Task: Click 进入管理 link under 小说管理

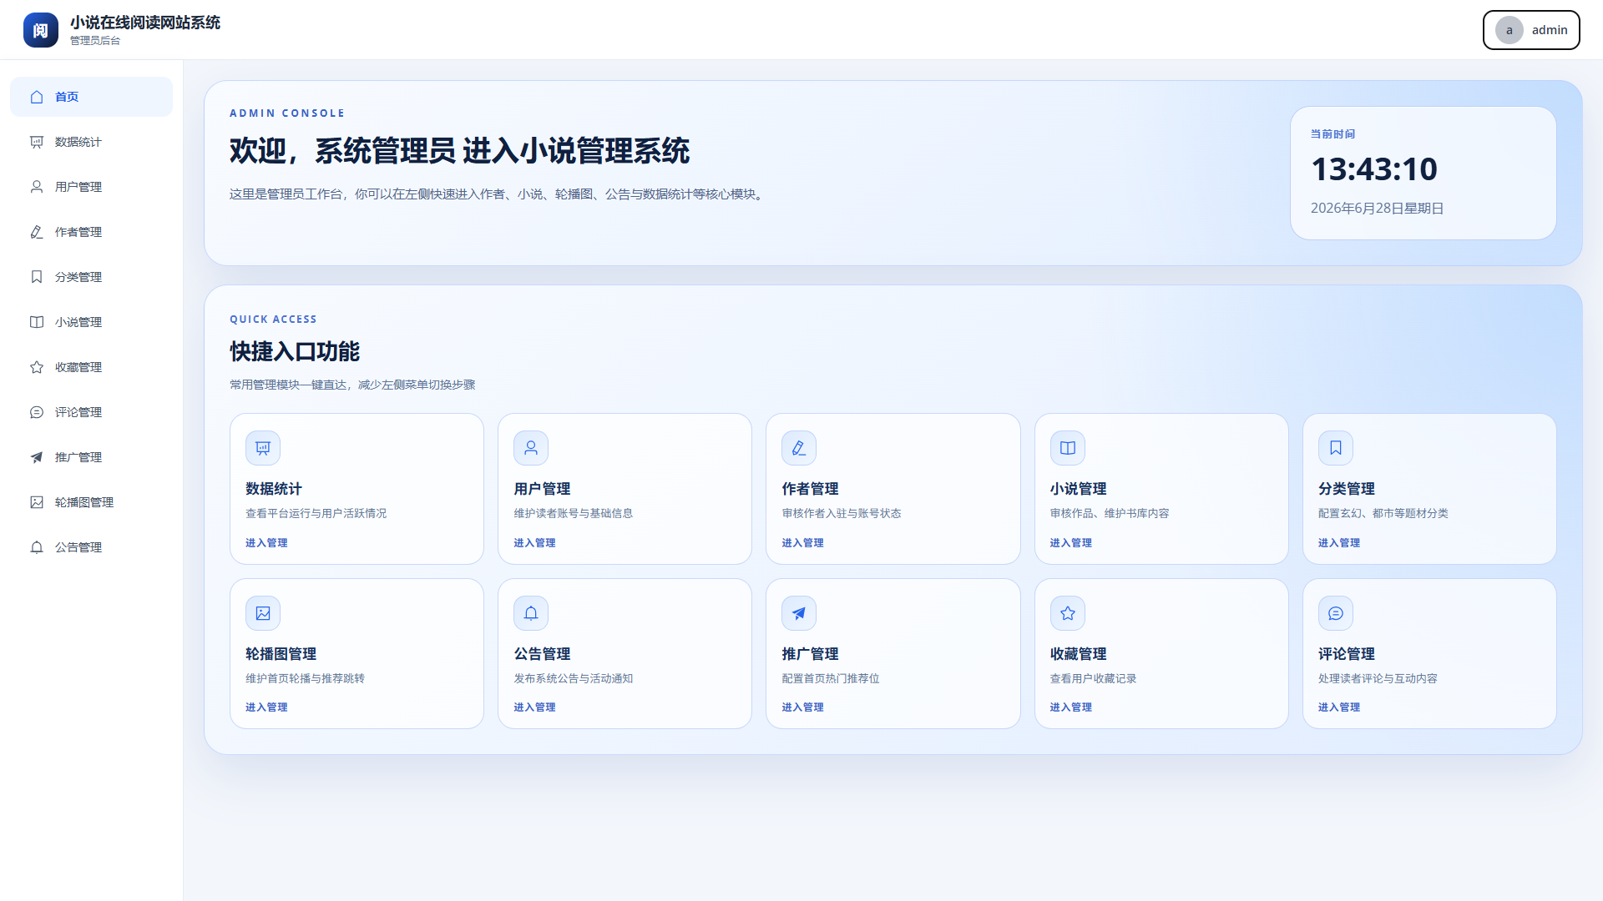Action: 1071,542
